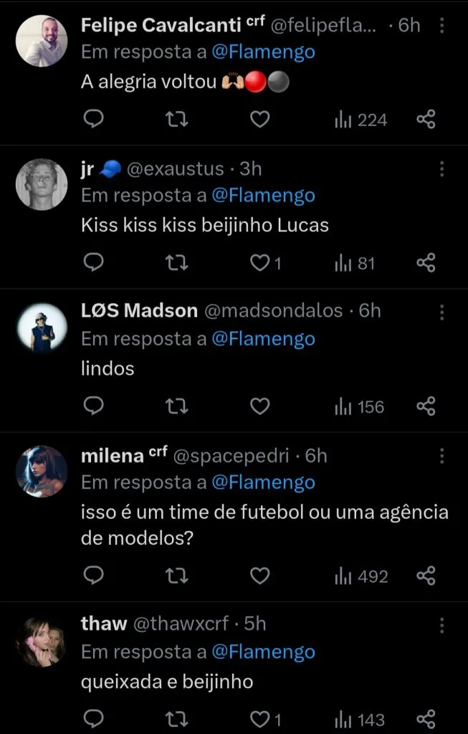468x734 pixels.
Task: Retweet LØS Madson's "lindos" reply
Action: pos(176,406)
